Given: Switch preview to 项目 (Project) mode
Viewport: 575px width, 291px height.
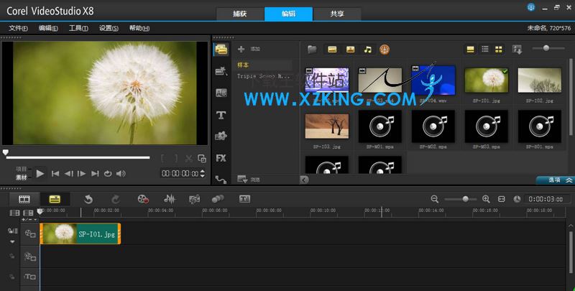Looking at the screenshot, I should point(22,169).
